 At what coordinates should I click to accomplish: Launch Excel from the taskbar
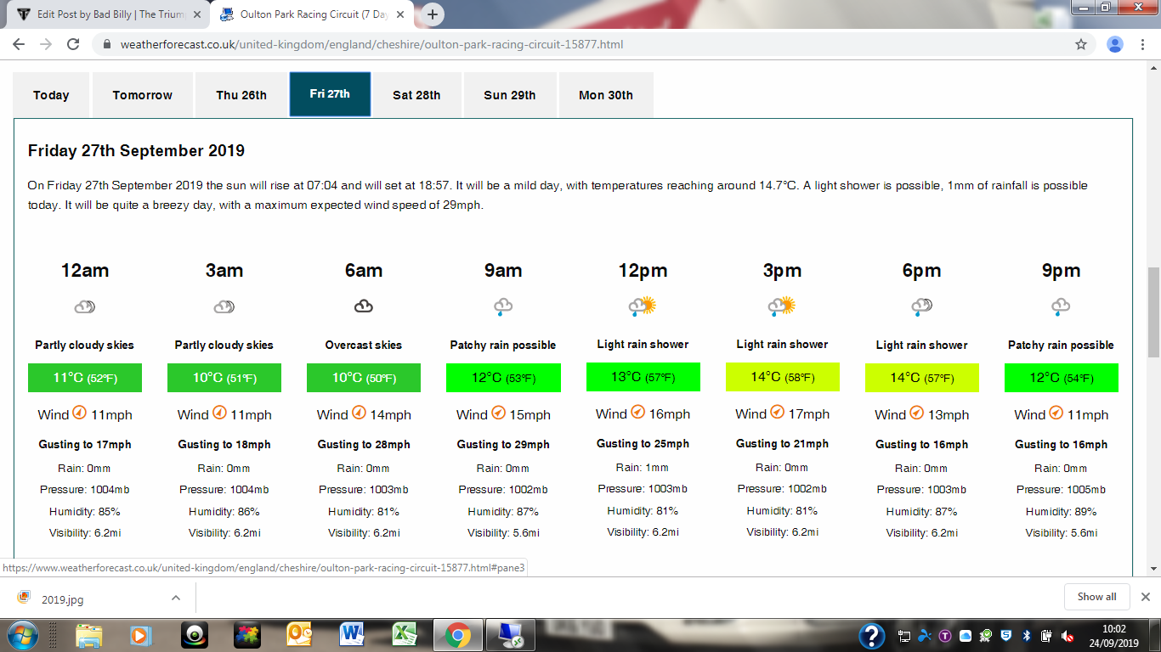click(404, 634)
